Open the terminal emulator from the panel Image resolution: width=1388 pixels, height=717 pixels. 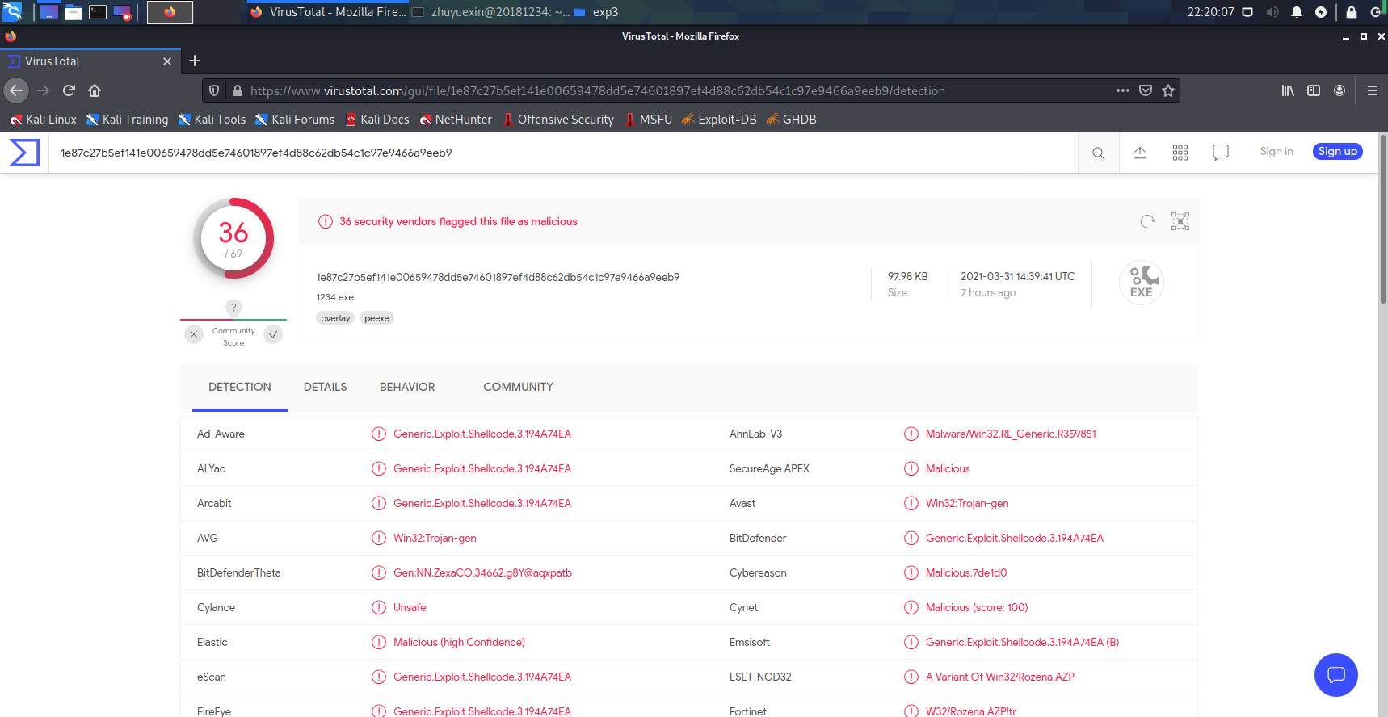click(98, 12)
